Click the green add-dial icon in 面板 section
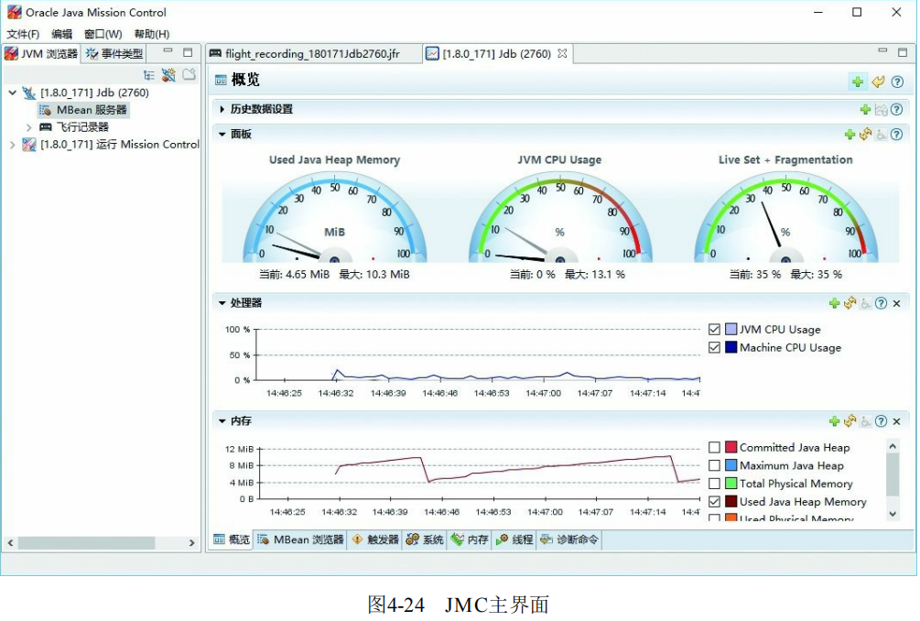The image size is (920, 621). (850, 135)
